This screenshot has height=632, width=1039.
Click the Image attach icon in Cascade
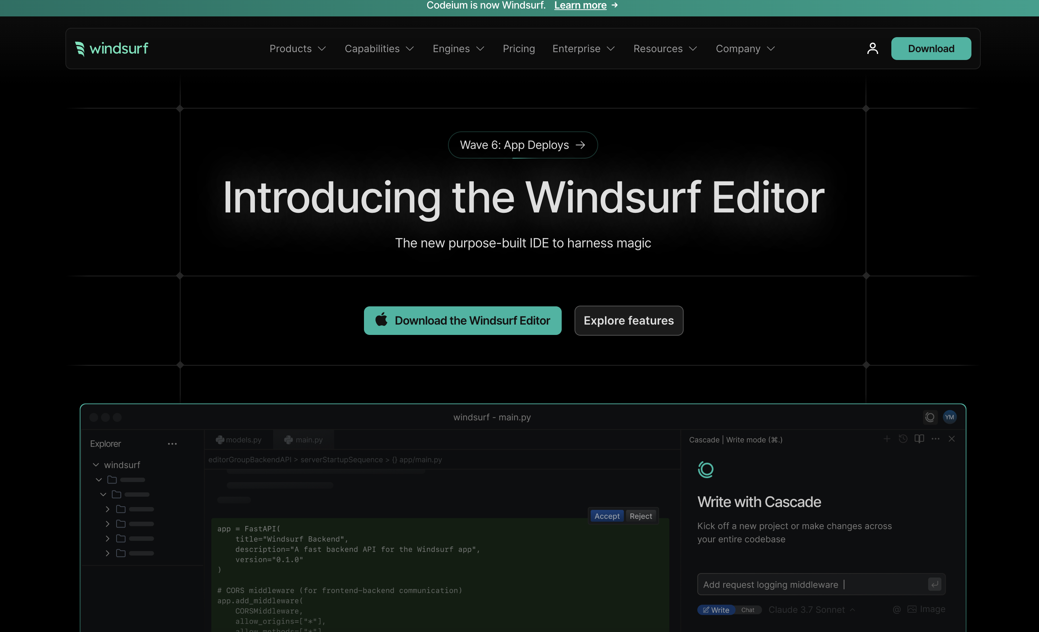(x=926, y=609)
